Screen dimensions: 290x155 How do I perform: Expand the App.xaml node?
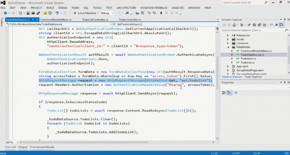(x=228, y=66)
